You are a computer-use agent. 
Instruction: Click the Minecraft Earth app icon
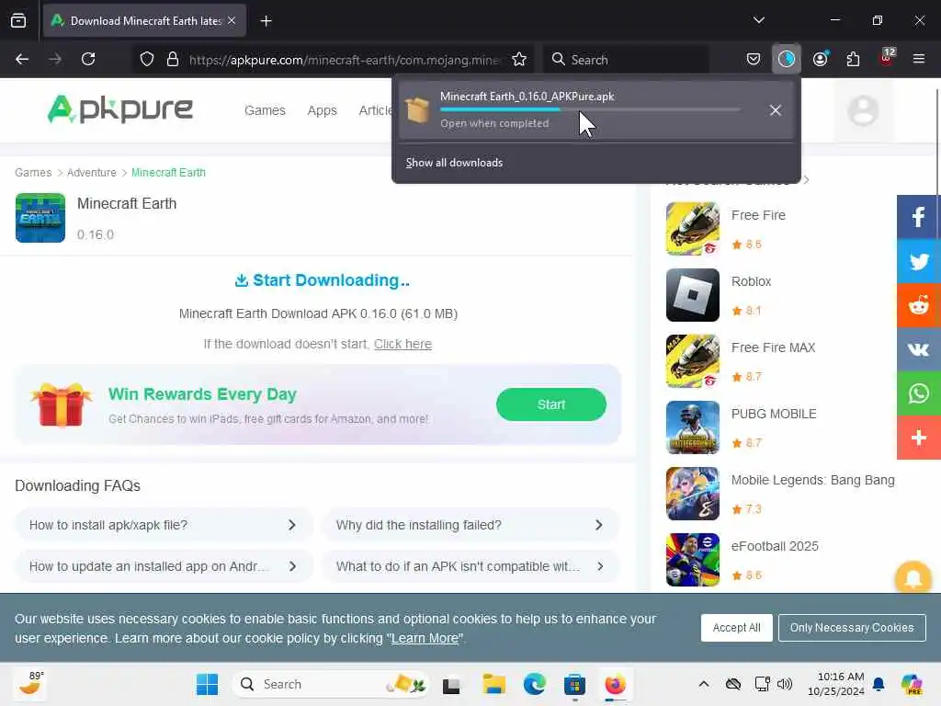point(40,217)
